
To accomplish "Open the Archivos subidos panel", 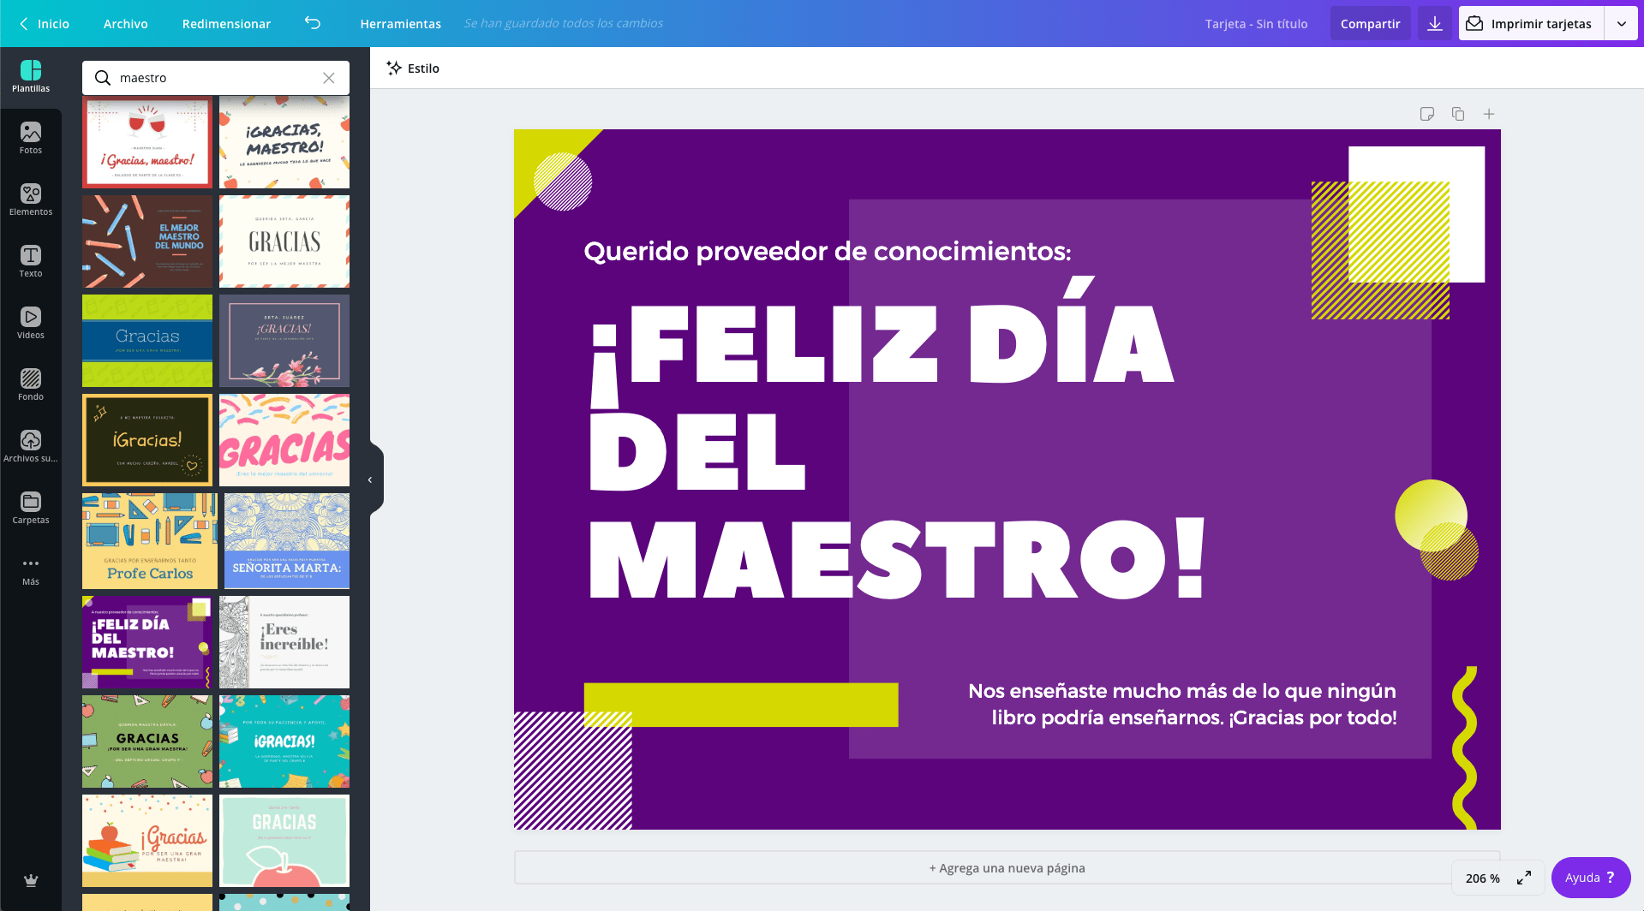I will click(31, 447).
